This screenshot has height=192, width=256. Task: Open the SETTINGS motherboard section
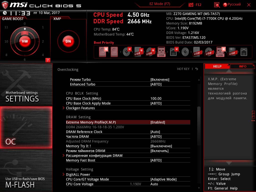click(26, 85)
